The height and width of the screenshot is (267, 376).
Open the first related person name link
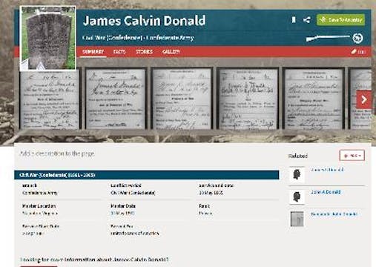[x=327, y=170]
